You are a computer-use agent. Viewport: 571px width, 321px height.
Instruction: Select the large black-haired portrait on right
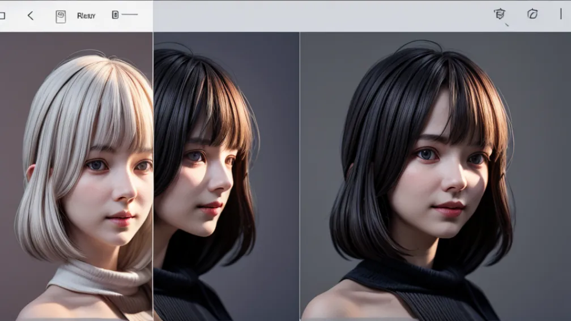(436, 176)
